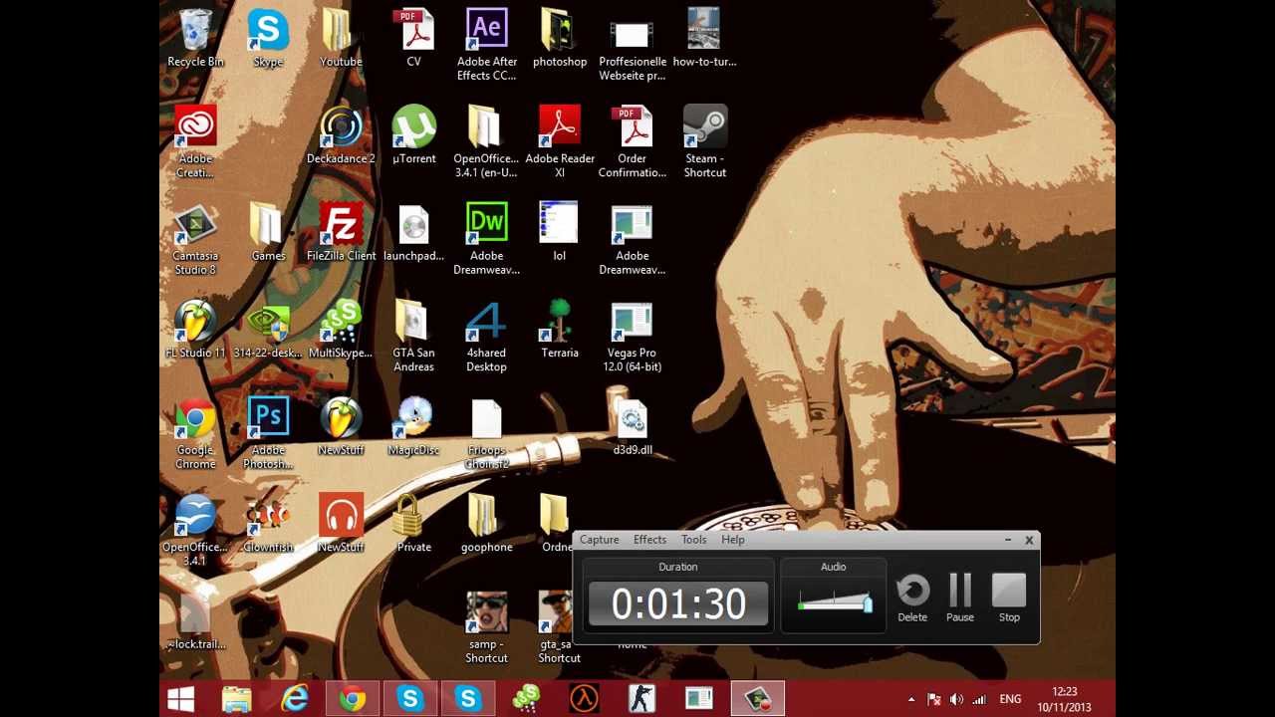Select the FileZilla Client shortcut

(341, 232)
